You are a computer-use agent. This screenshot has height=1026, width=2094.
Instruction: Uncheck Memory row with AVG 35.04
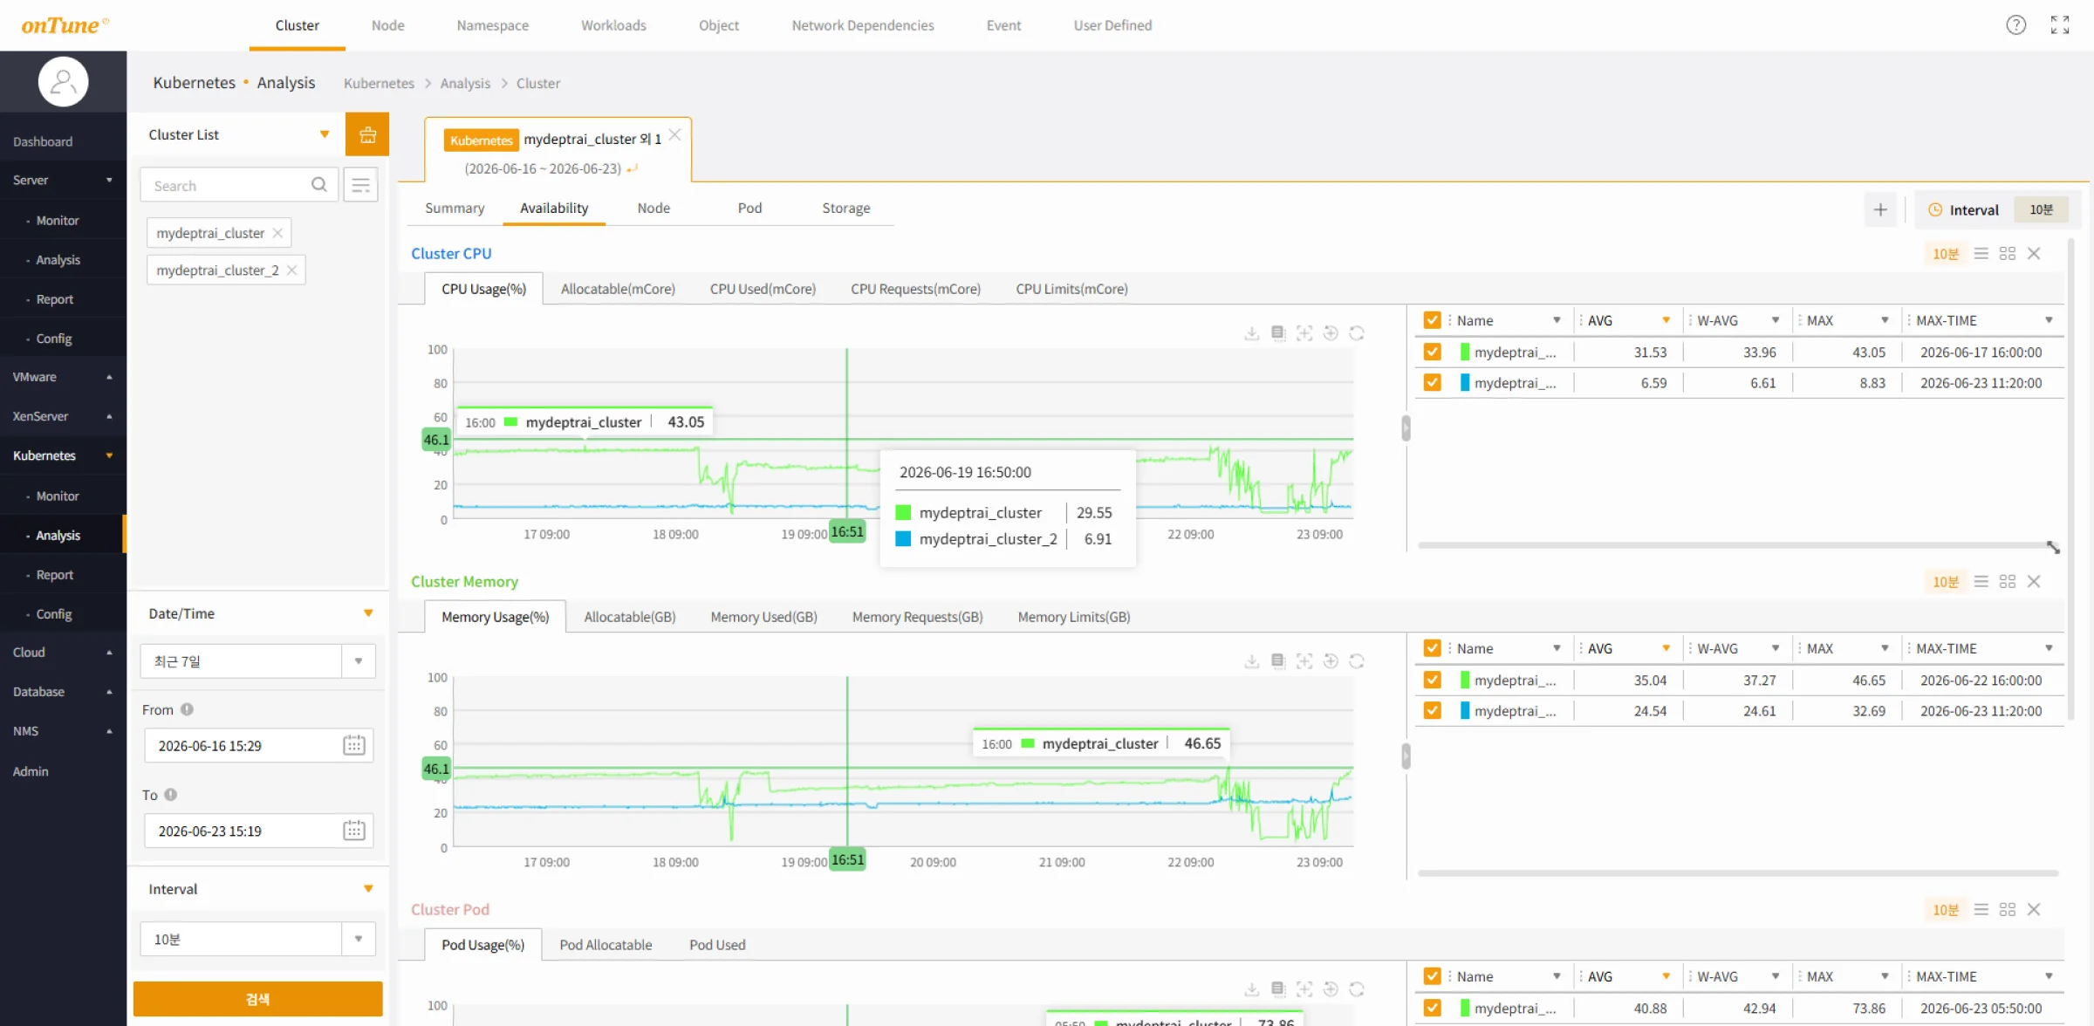(1432, 680)
